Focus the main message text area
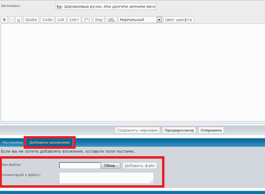The image size is (265, 194). click(x=132, y=72)
